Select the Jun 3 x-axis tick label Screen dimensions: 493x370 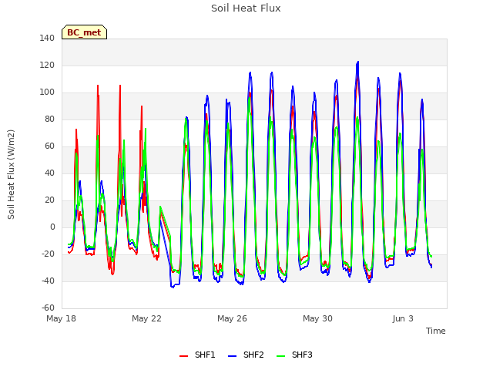pyautogui.click(x=403, y=318)
